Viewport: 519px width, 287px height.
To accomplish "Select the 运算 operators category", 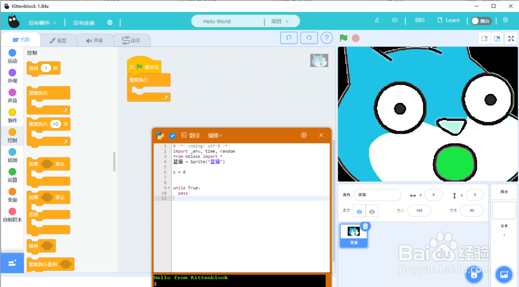I will pyautogui.click(x=12, y=175).
